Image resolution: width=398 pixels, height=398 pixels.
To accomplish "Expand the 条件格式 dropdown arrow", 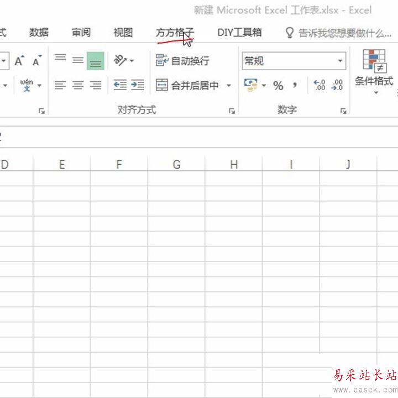I will (376, 93).
